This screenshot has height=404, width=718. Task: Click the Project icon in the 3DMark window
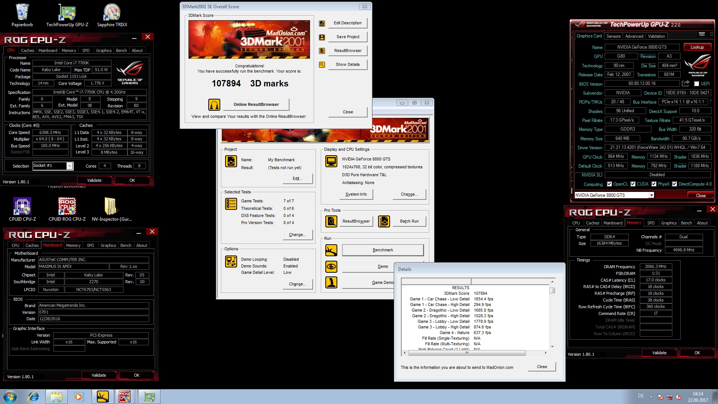click(231, 161)
